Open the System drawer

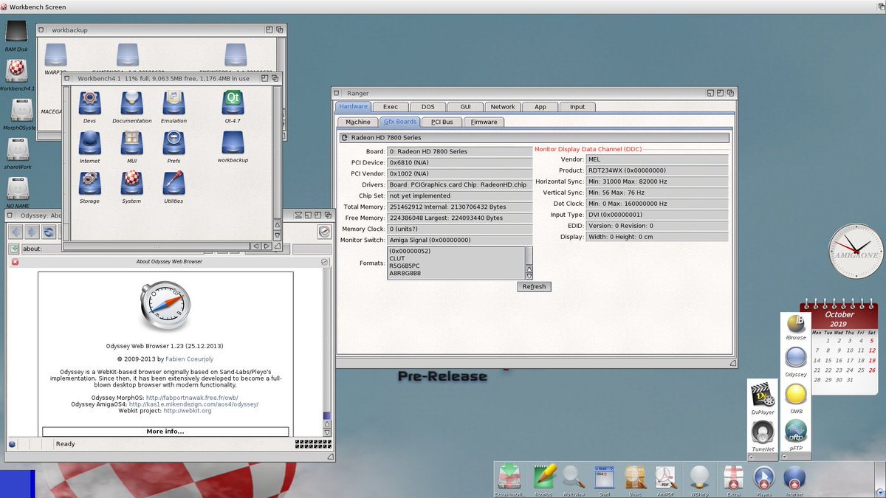[131, 187]
